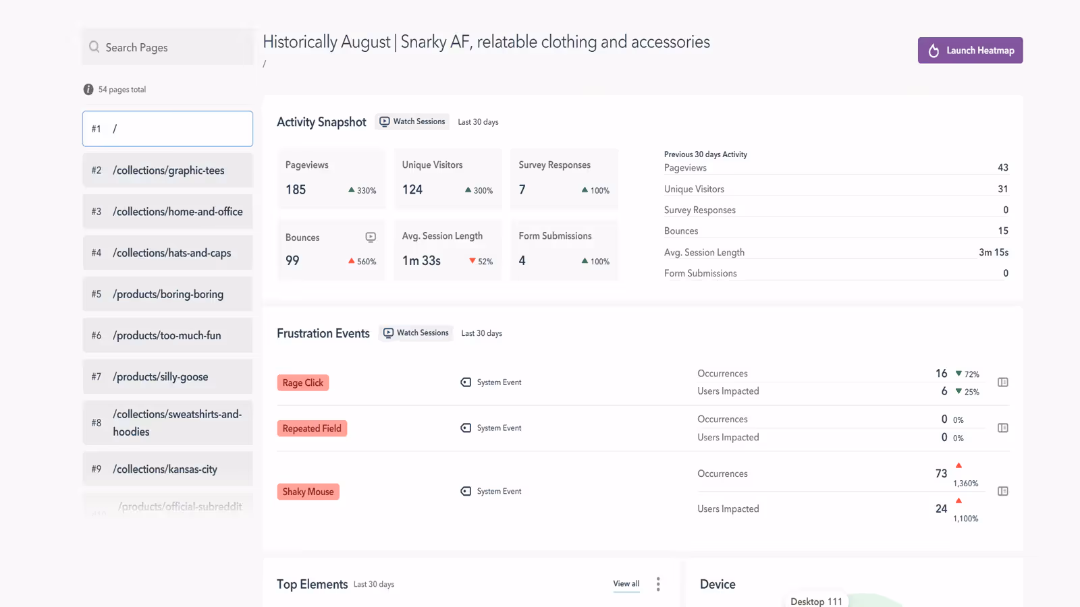Click the flame icon on Launch Heatmap
The width and height of the screenshot is (1080, 607).
934,51
